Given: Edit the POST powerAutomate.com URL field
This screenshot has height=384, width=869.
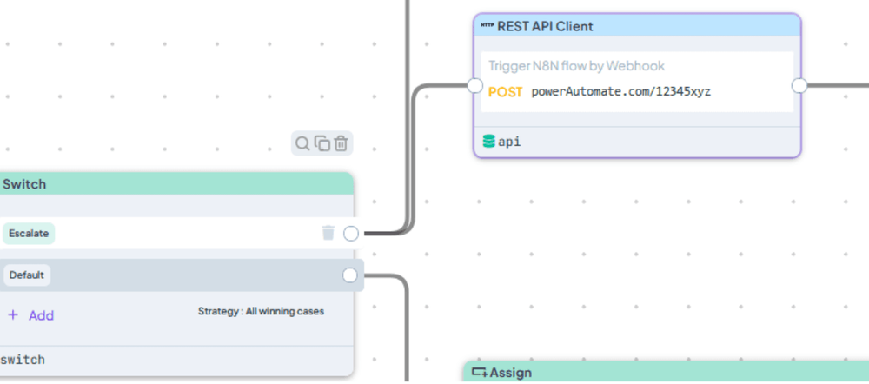Looking at the screenshot, I should [x=600, y=91].
